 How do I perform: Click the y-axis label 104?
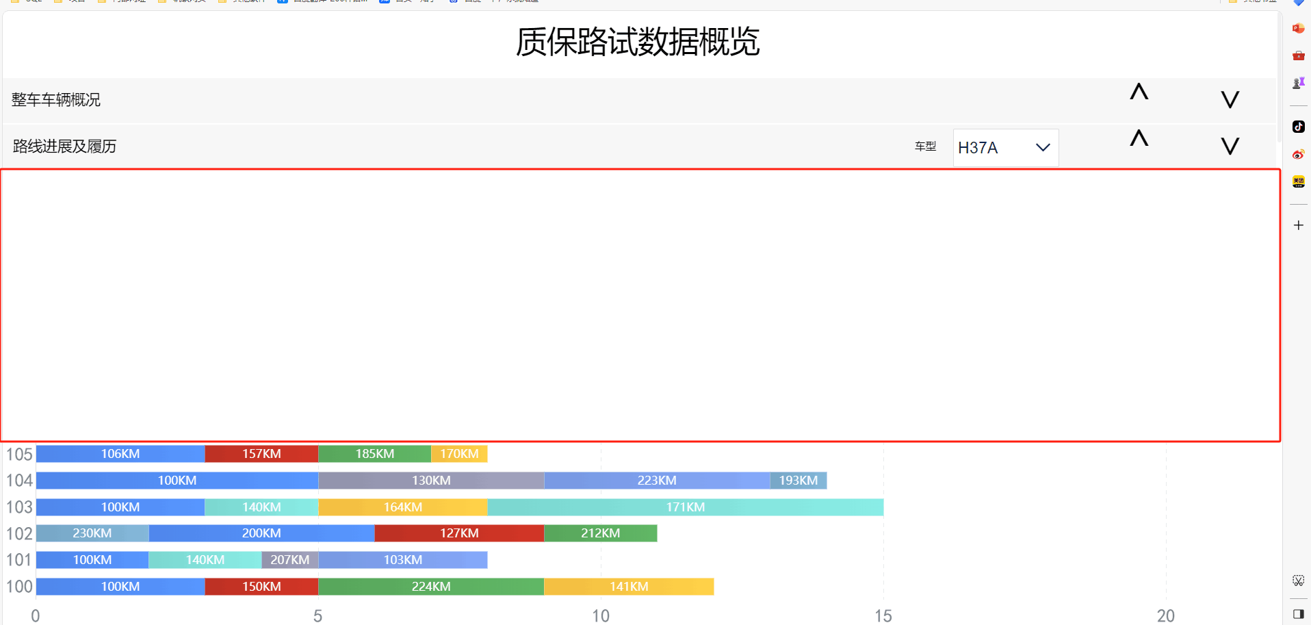click(x=19, y=481)
